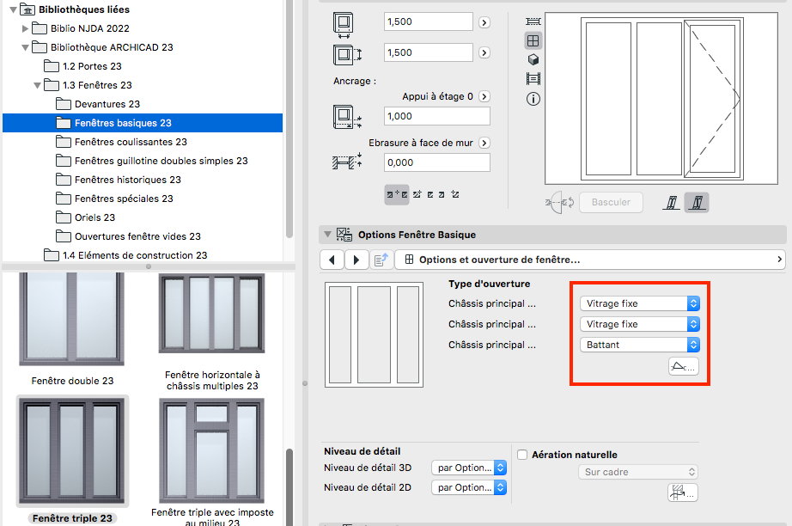Select the first wall side orientation icon
This screenshot has width=792, height=526.
coord(671,203)
